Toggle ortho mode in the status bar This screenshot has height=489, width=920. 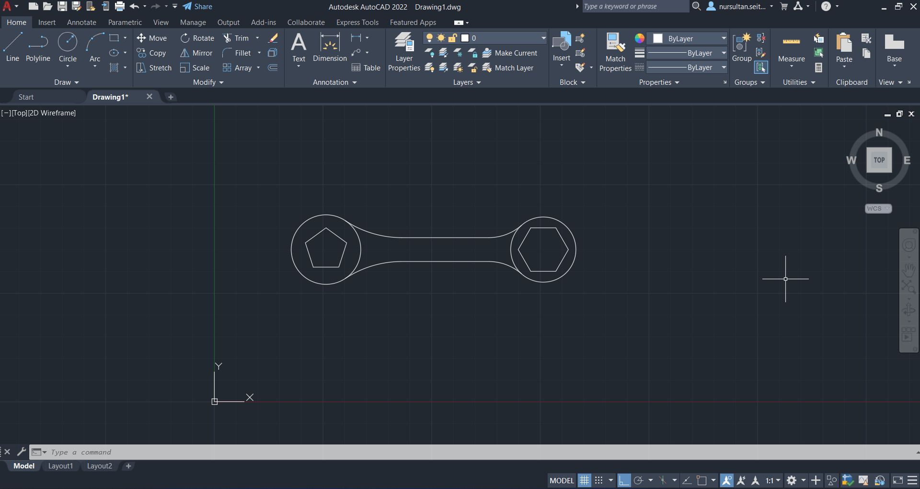coord(624,480)
